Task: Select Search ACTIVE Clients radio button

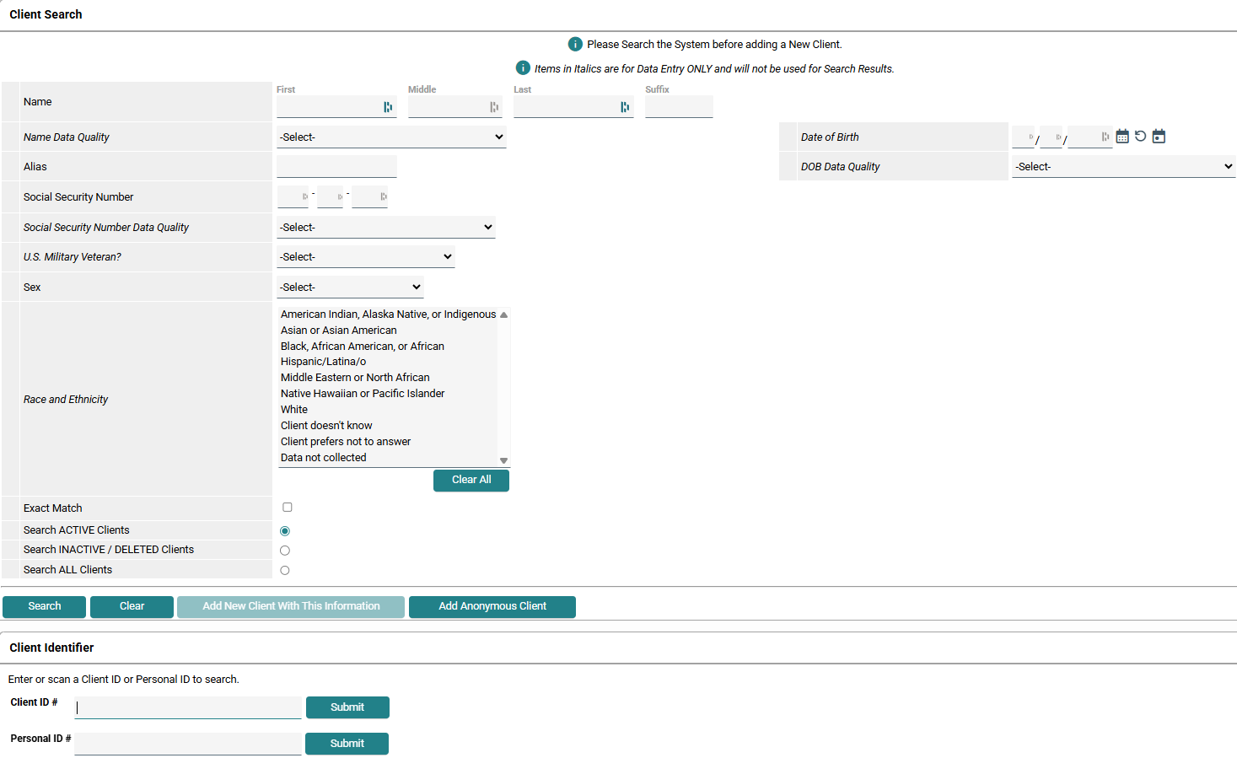Action: tap(285, 531)
